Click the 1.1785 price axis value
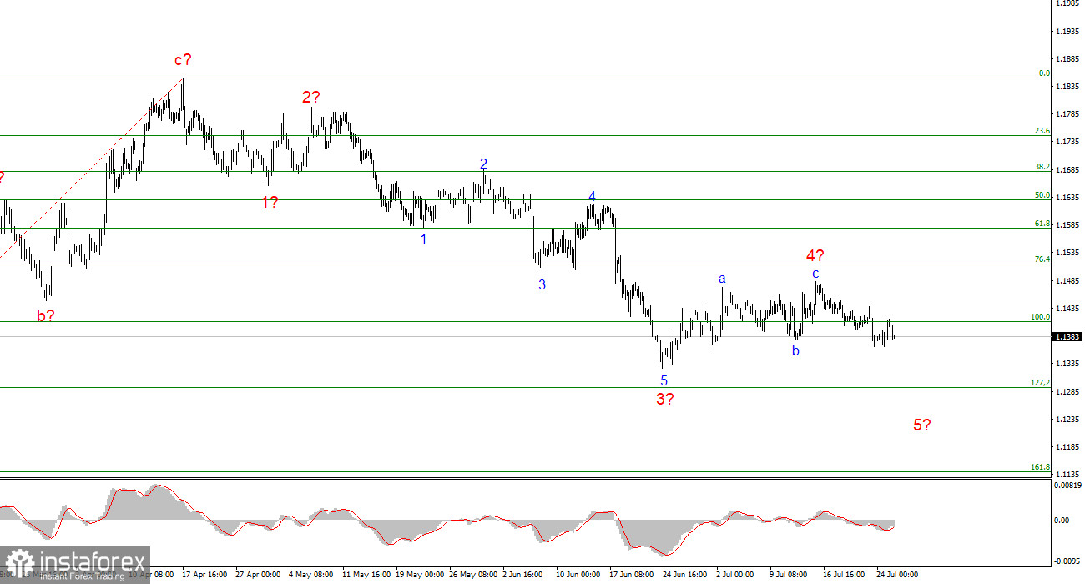Image resolution: width=1085 pixels, height=584 pixels. [1067, 114]
